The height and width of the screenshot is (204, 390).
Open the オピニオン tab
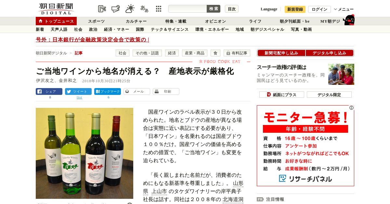pos(215,21)
